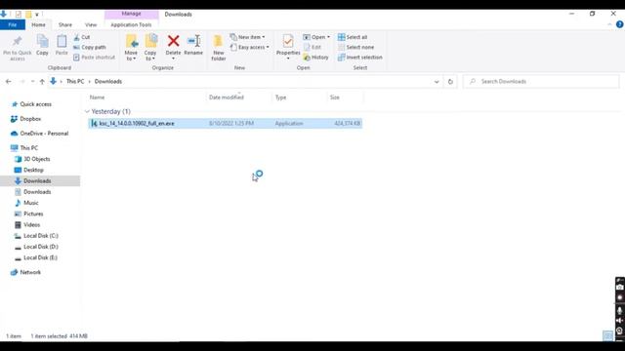Refresh the Downloads folder
The image size is (625, 351).
click(x=450, y=82)
